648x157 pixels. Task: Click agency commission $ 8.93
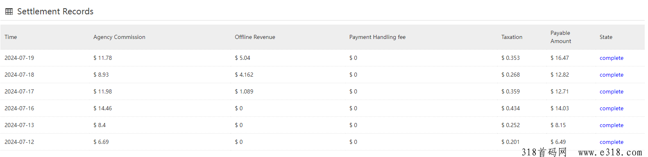coord(101,75)
